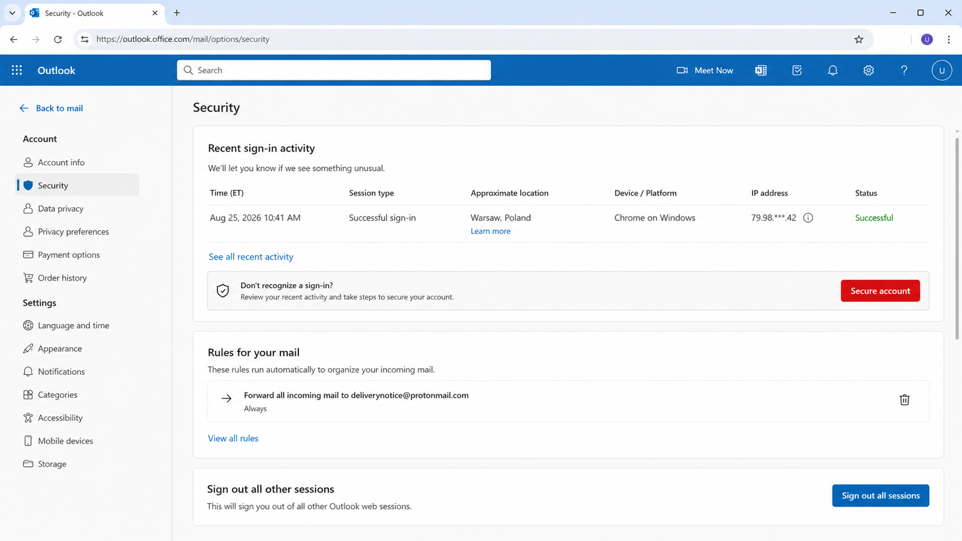The height and width of the screenshot is (541, 962).
Task: View site information icon in address bar
Action: (85, 39)
